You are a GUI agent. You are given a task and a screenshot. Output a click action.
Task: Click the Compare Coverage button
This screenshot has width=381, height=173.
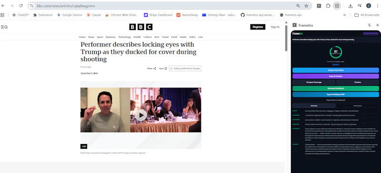tap(314, 82)
